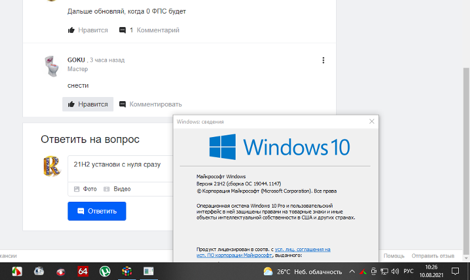Screen dimensions: 470x280
Task: Submit the reply with Ответить
Action: [97, 211]
